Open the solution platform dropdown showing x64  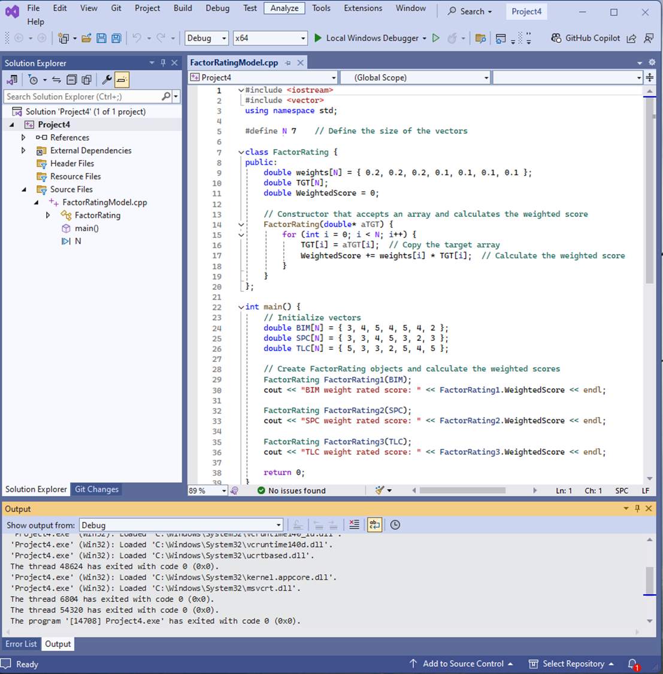coord(270,38)
